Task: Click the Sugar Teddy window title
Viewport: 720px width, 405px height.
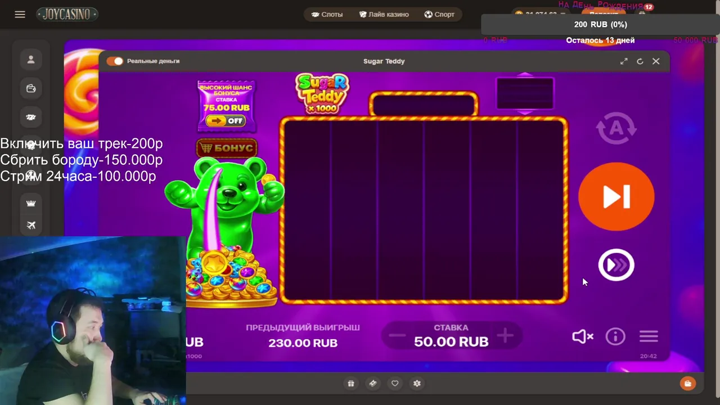Action: click(384, 61)
